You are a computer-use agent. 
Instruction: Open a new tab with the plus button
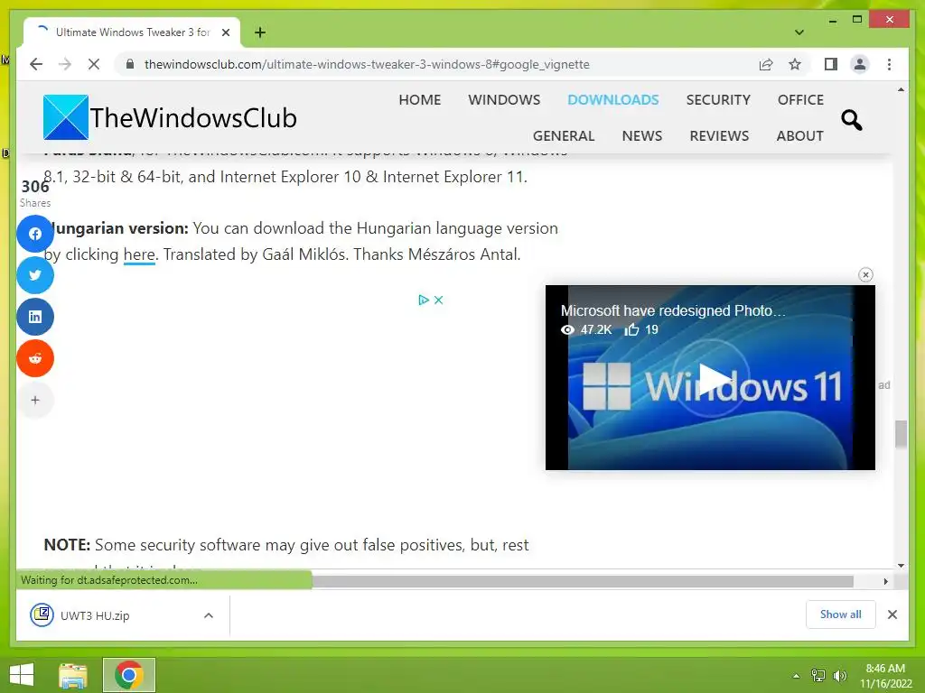(x=260, y=32)
